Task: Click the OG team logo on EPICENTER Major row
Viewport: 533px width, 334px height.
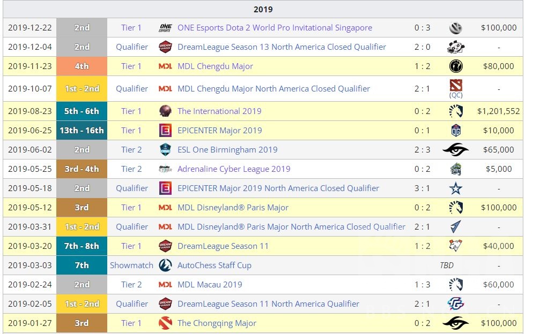Action: coord(455,130)
